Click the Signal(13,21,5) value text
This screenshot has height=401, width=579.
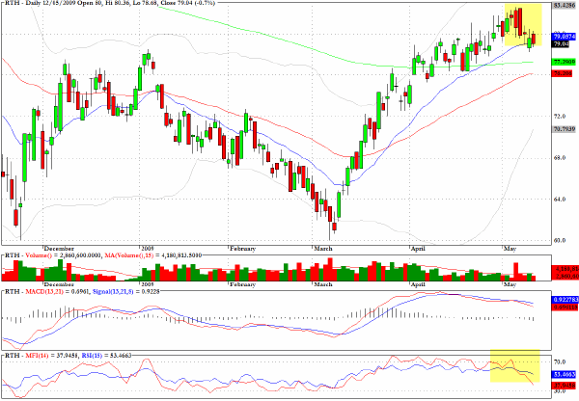pyautogui.click(x=124, y=291)
